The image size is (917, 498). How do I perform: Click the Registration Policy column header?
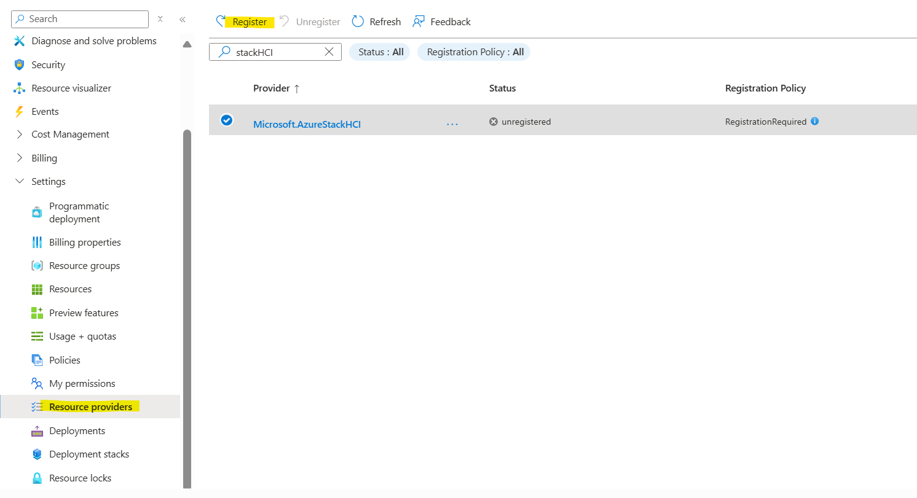766,88
